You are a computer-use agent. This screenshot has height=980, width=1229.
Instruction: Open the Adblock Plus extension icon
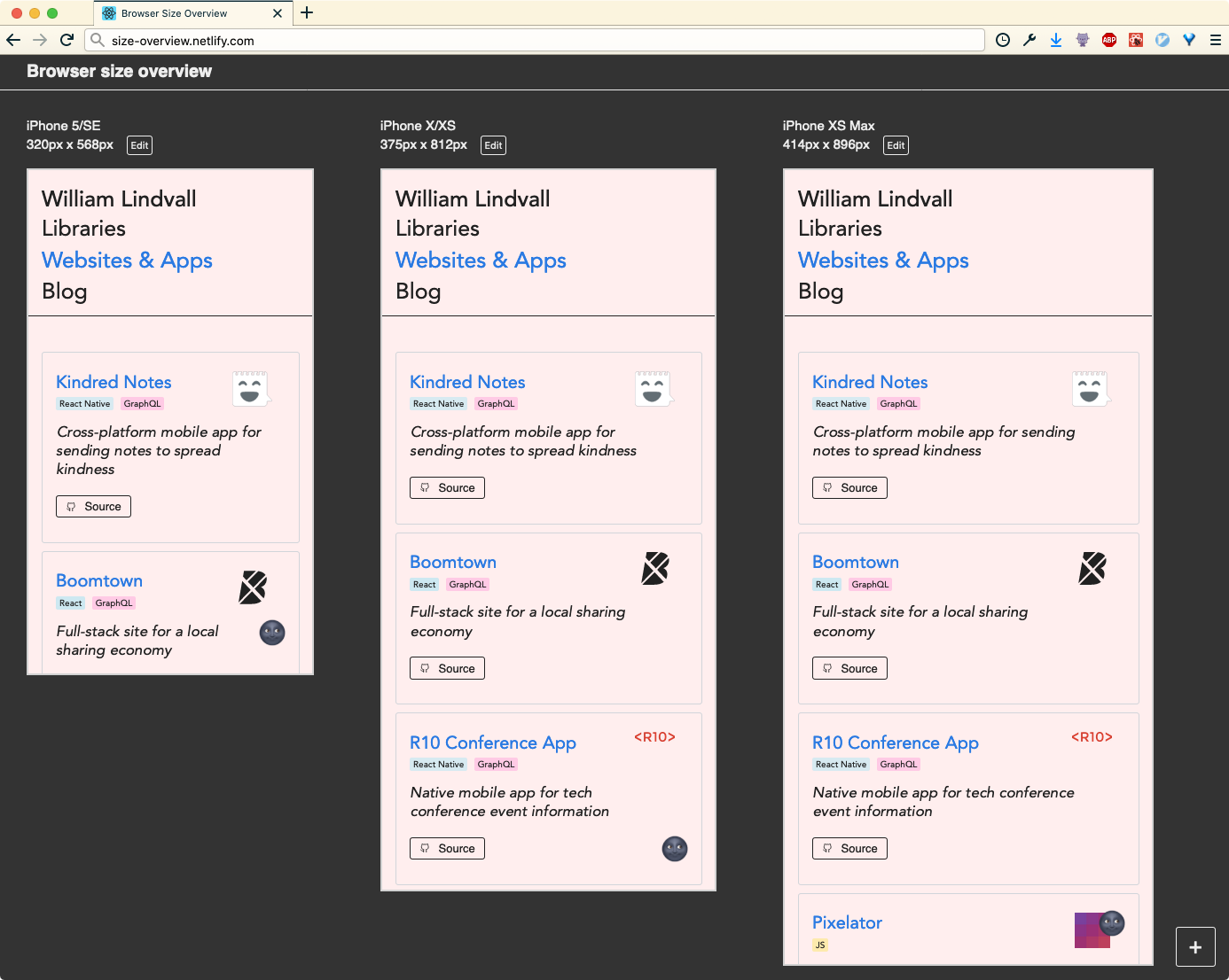[x=1108, y=40]
